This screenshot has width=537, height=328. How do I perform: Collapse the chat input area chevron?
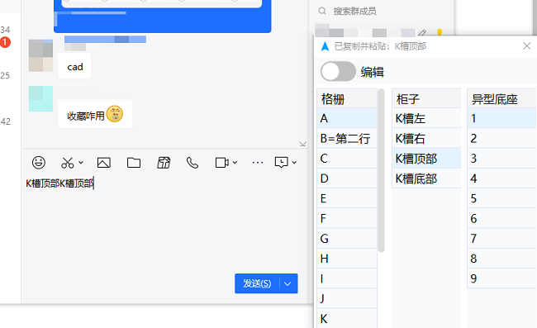coord(302,144)
